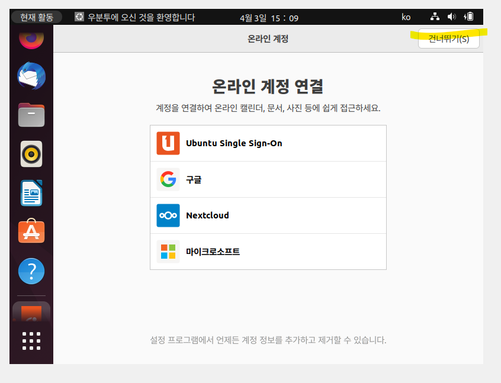Screen dimensions: 501x383
Task: Click the battery status icon
Action: coord(469,17)
